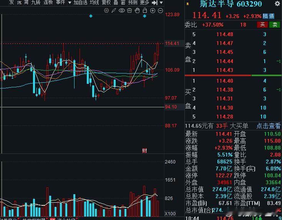282x220 pixels.
Task: Open the toolbox icon on chart toolbar
Action: click(129, 11)
